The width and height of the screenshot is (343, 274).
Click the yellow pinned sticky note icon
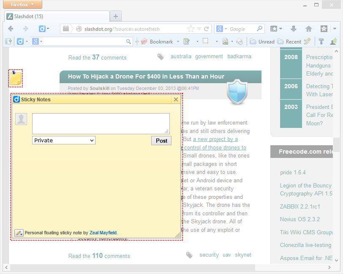click(16, 78)
